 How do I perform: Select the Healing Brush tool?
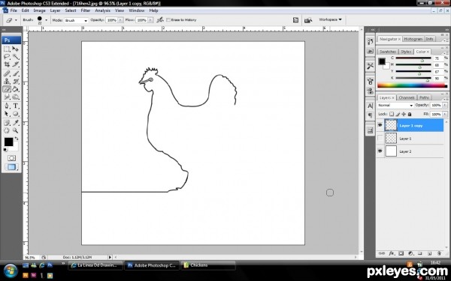(x=7, y=73)
